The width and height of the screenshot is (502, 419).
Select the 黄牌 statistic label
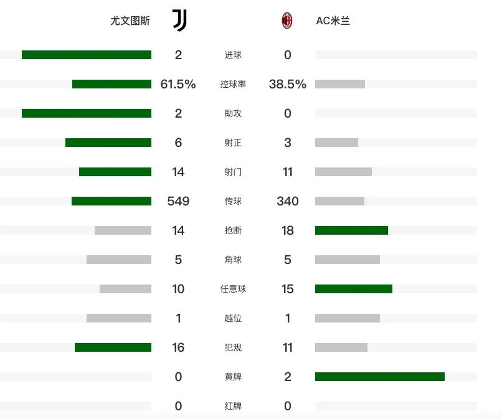(x=233, y=377)
